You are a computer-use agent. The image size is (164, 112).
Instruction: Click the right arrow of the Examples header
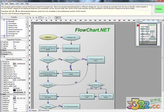point(26,17)
